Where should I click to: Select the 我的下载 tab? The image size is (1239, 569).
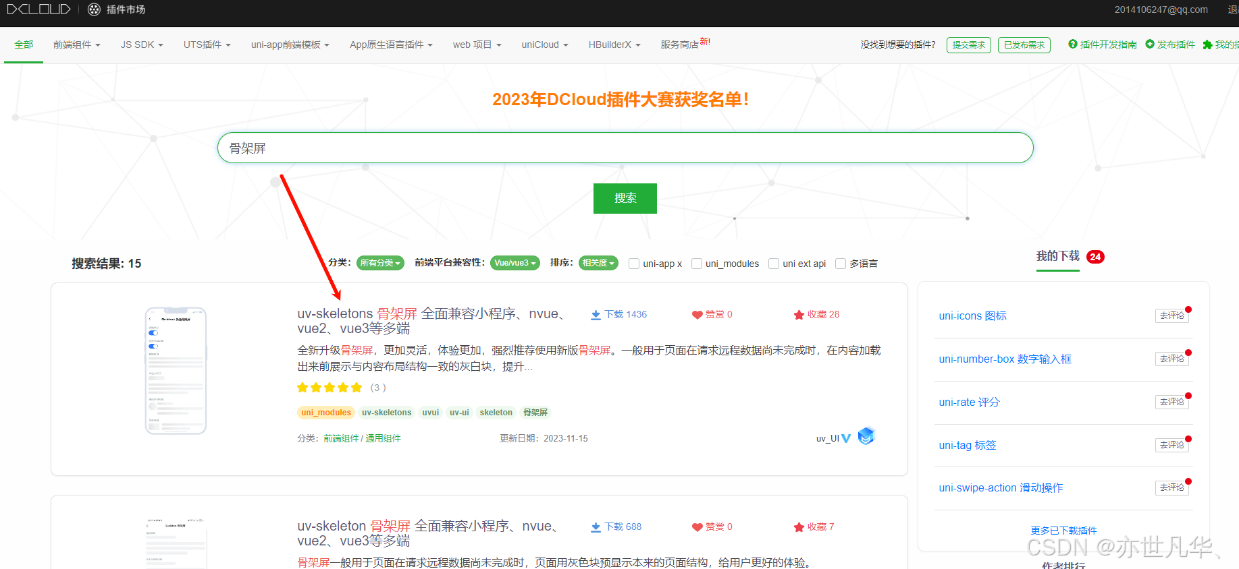pos(1058,256)
